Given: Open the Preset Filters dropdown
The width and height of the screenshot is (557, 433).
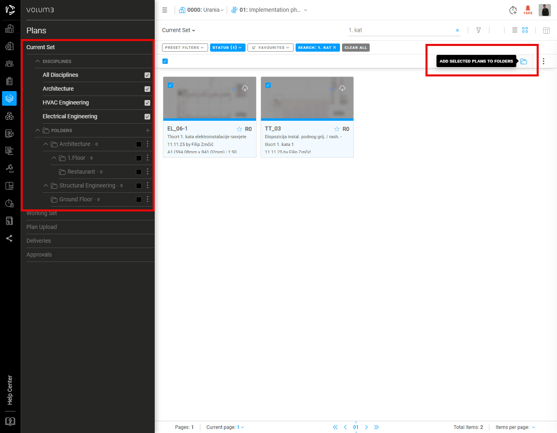Looking at the screenshot, I should coord(185,48).
